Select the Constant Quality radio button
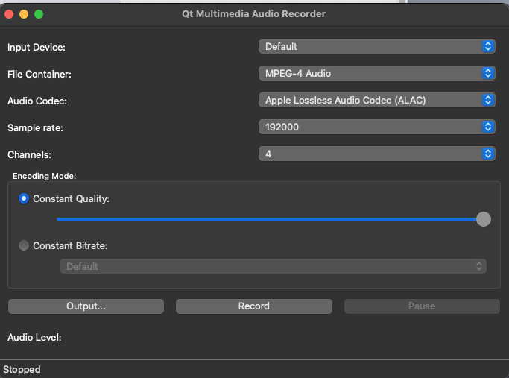This screenshot has height=378, width=509. point(24,198)
